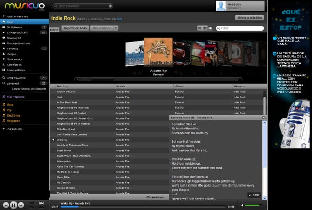Screen dimensions: 312x210
Task: Open the Pop playlist
Action: pyautogui.click(x=9, y=110)
